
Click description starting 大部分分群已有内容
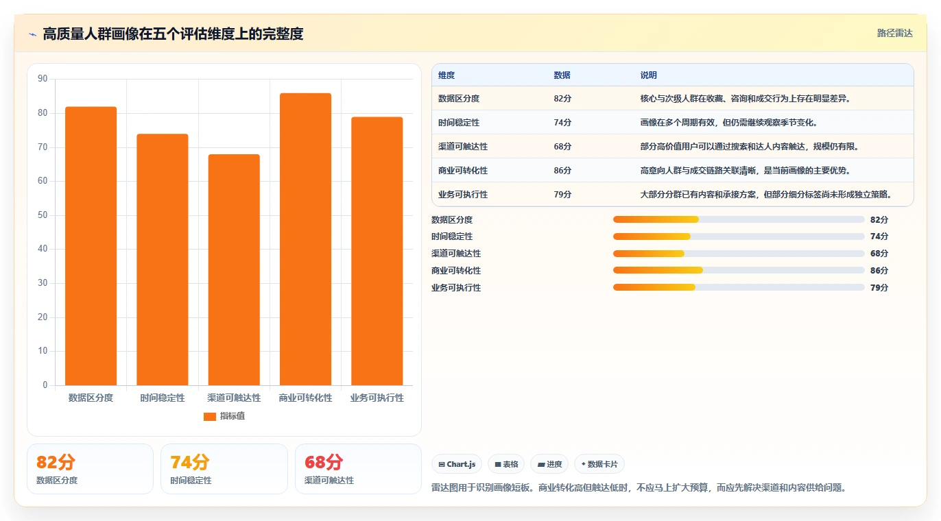[x=766, y=195]
